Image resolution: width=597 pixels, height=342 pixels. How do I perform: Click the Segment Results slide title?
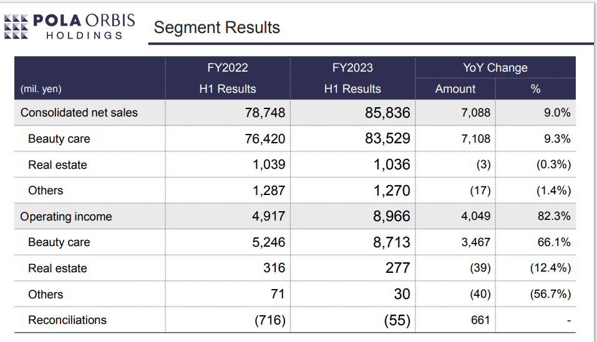click(216, 27)
